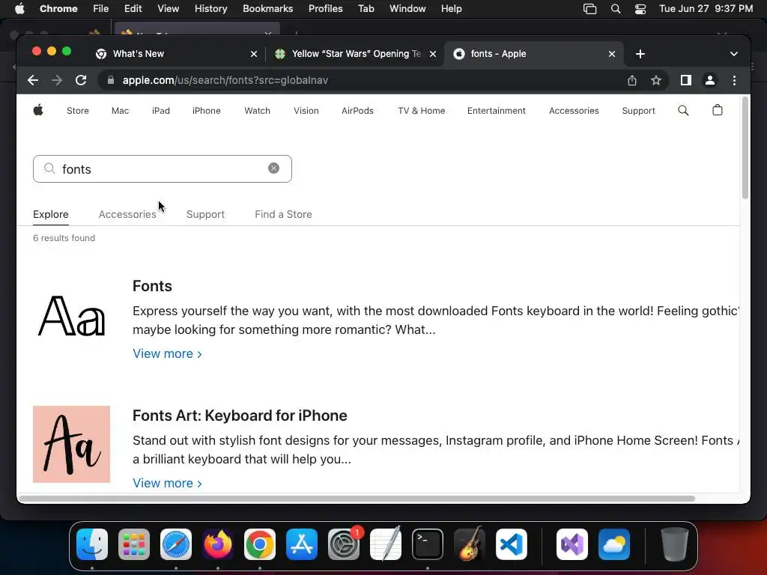The image size is (767, 575).
Task: Switch to Yellow Star Wars Opening tab
Action: click(x=355, y=54)
